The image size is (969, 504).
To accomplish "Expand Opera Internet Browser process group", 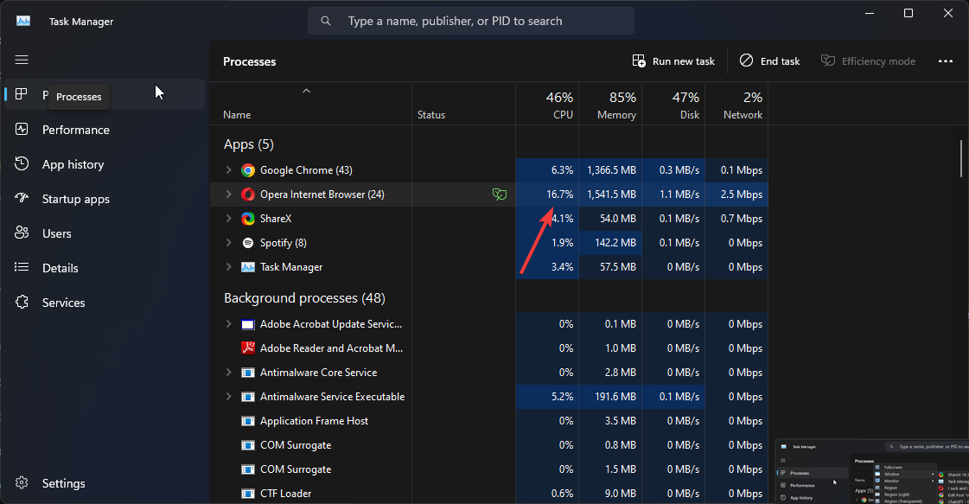I will pyautogui.click(x=229, y=195).
